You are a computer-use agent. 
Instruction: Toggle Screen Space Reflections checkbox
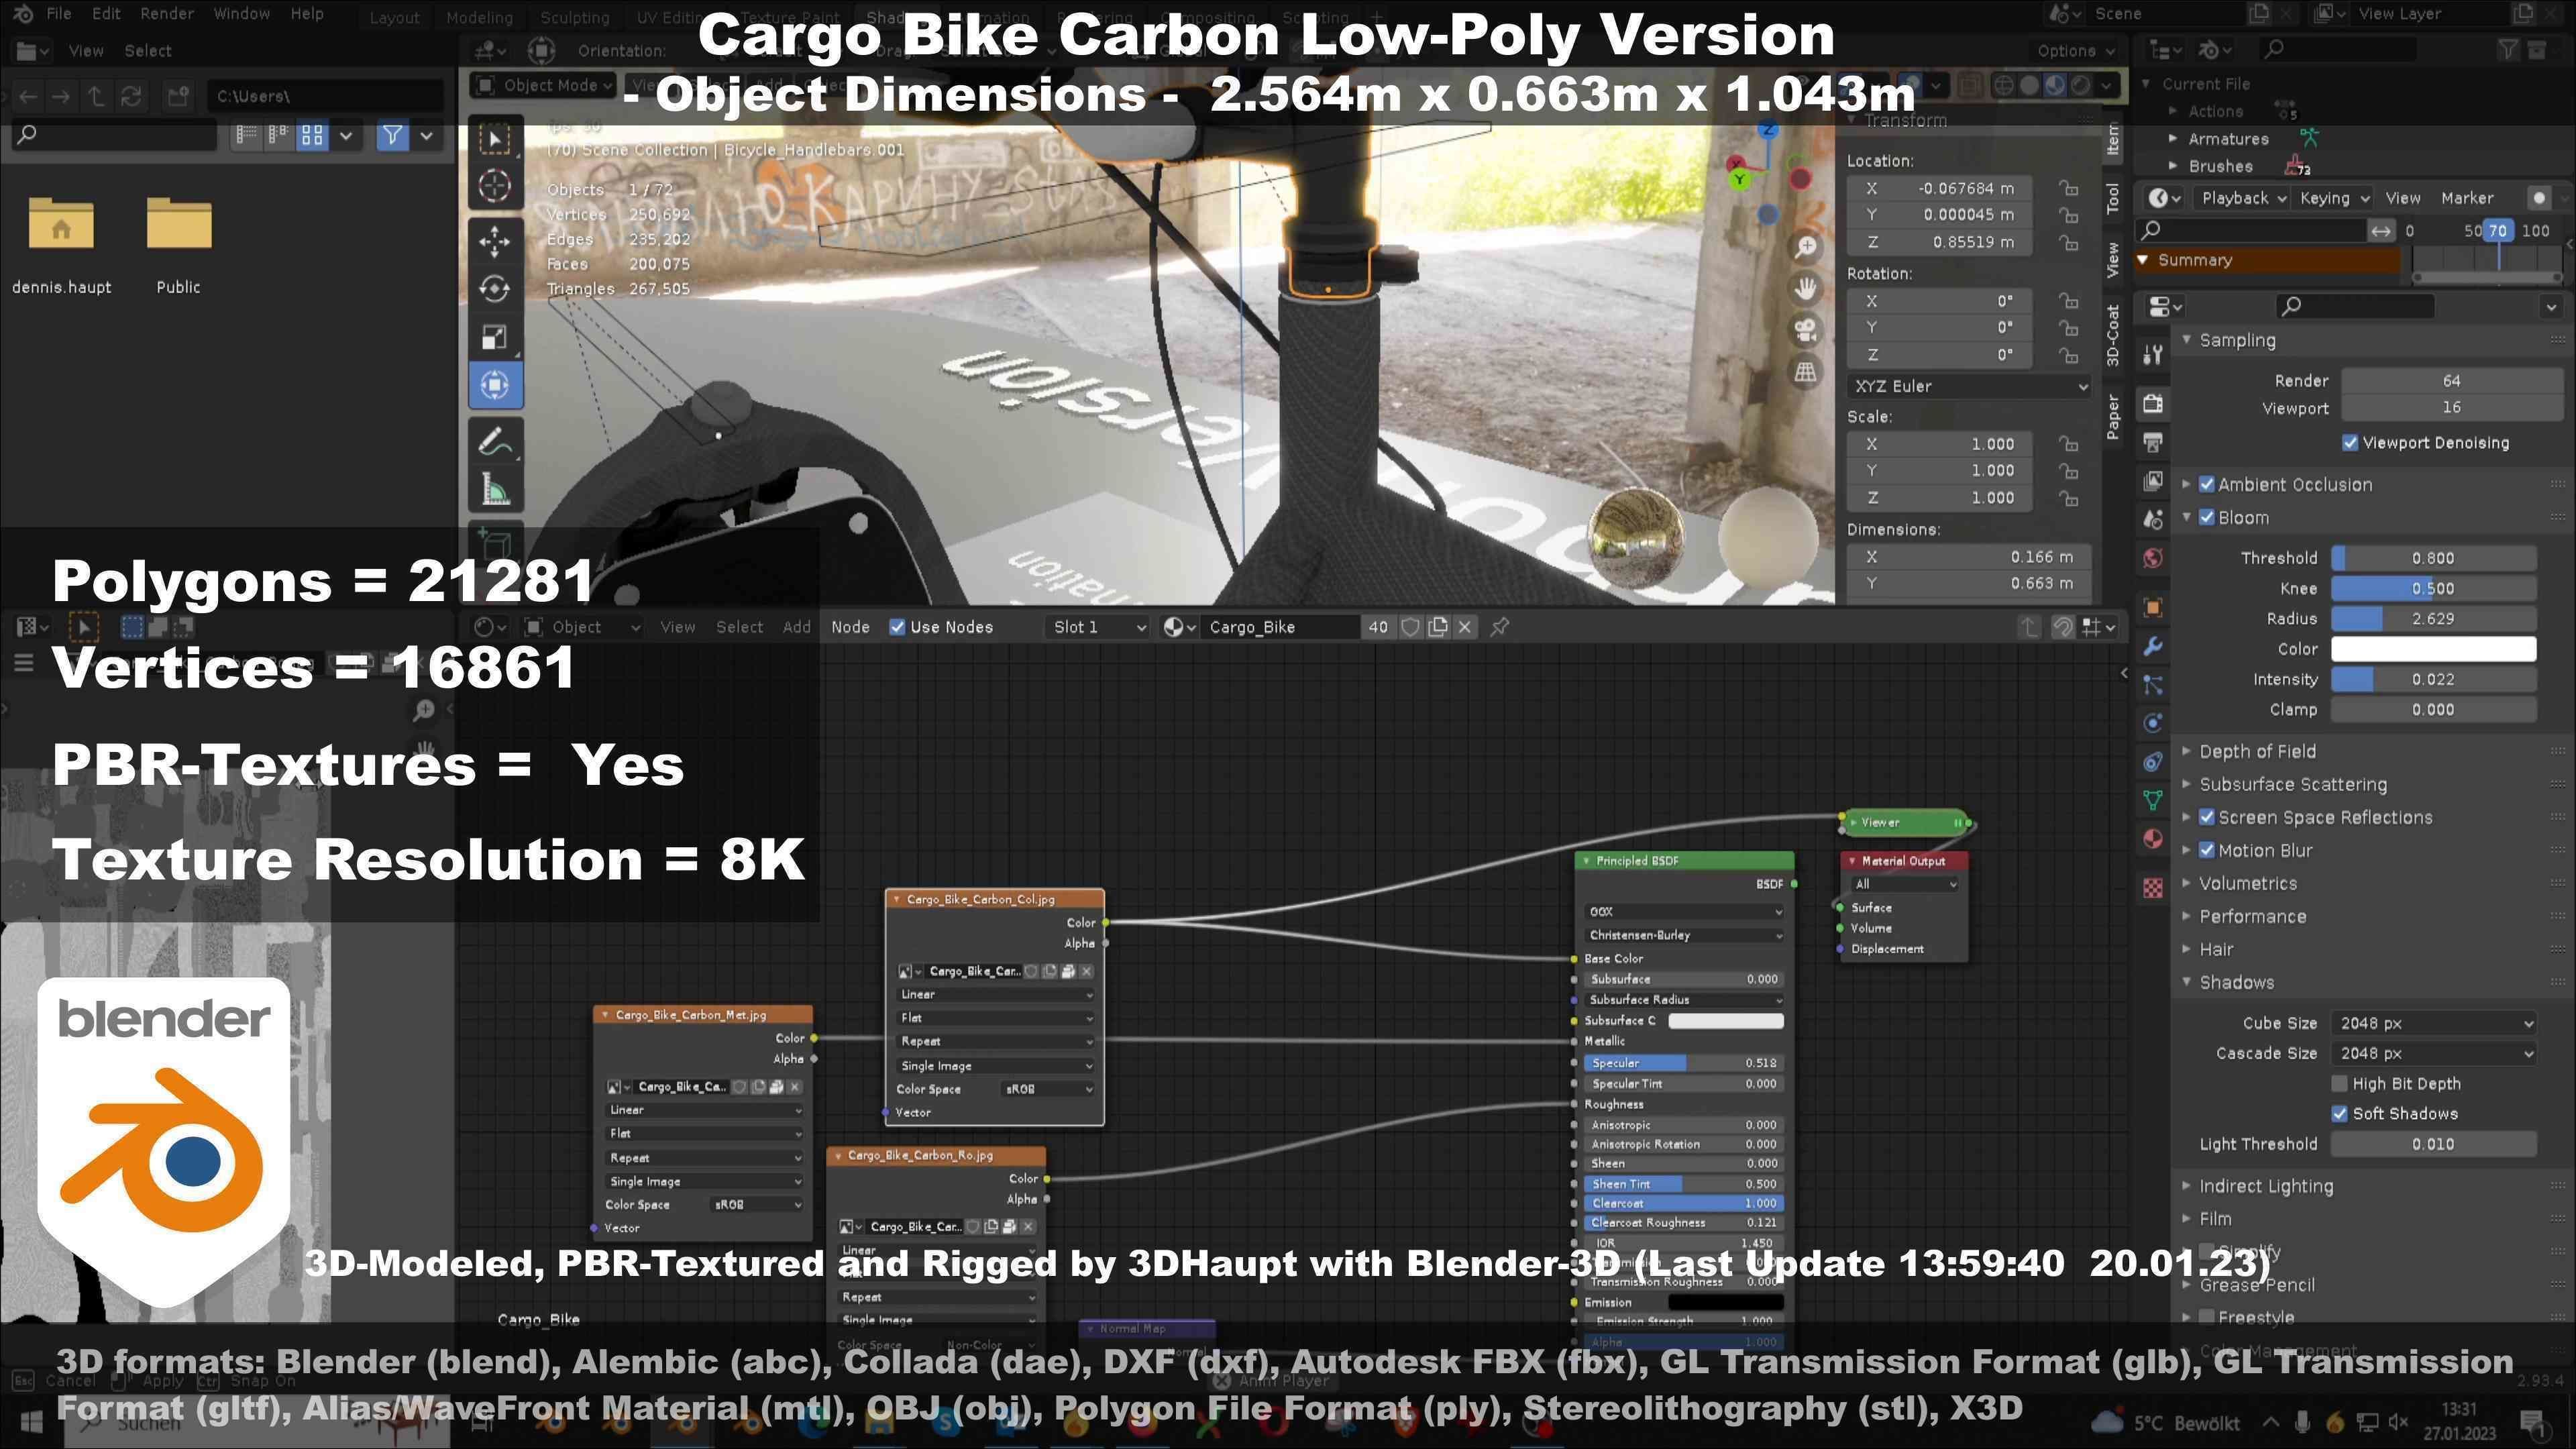pyautogui.click(x=2207, y=817)
